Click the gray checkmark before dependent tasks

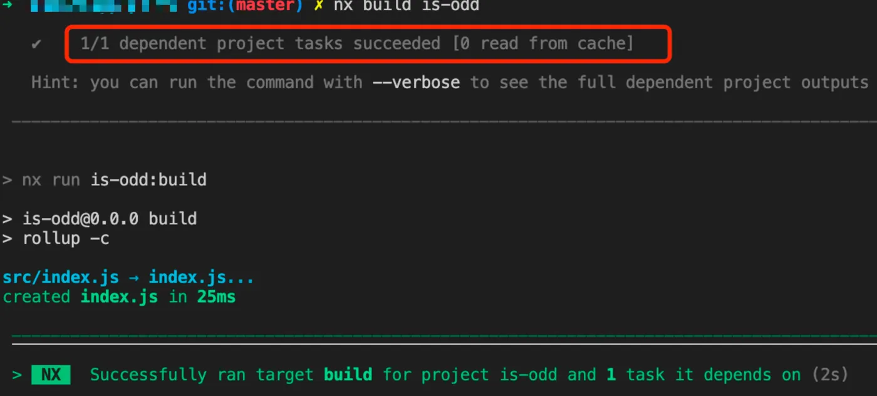[x=36, y=44]
